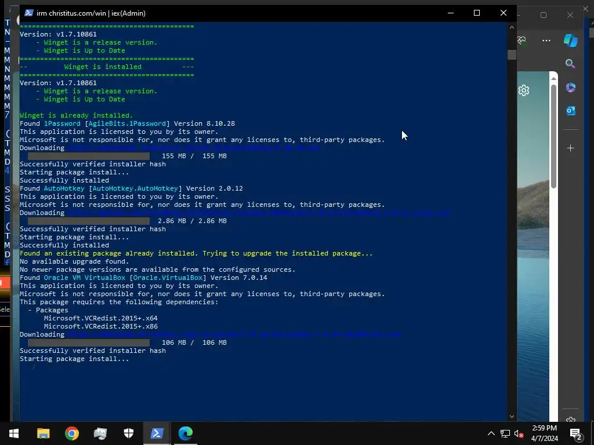
Task: Open the notification center icon
Action: [575, 434]
